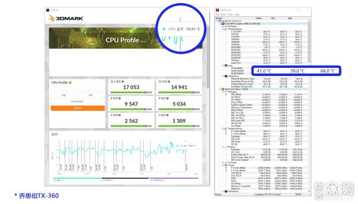Click HWMonitor vertical scrollbar thumb

click(309, 42)
